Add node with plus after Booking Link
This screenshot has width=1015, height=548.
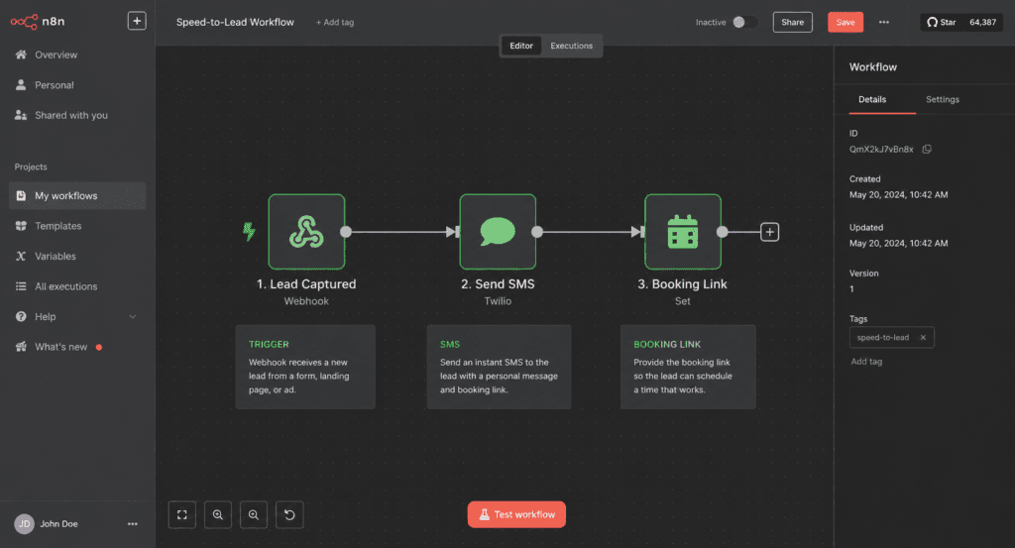click(769, 232)
